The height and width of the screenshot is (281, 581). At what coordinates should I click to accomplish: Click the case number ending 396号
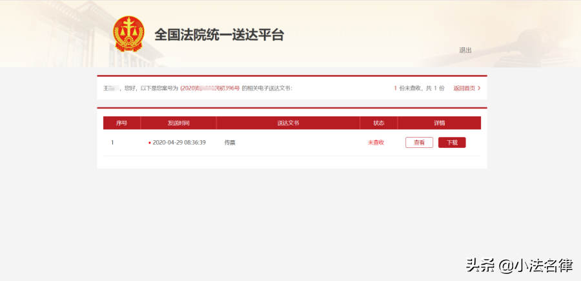(210, 88)
